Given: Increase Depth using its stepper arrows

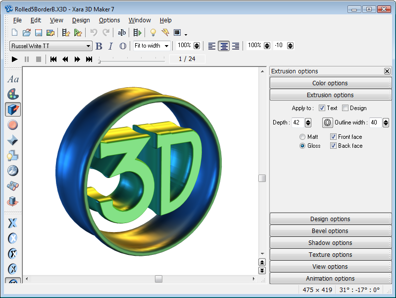Looking at the screenshot, I should [308, 120].
